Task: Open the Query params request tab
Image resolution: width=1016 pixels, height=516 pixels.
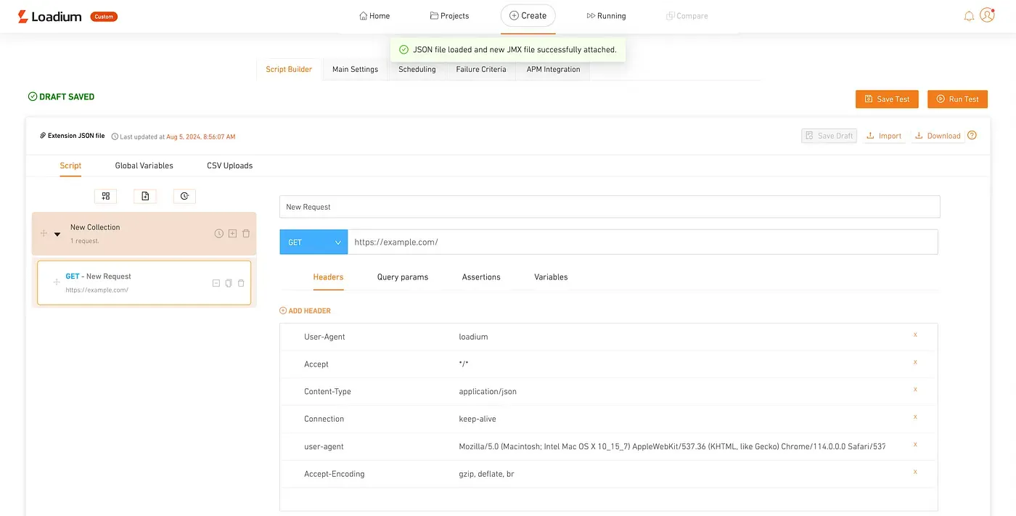Action: click(x=403, y=277)
